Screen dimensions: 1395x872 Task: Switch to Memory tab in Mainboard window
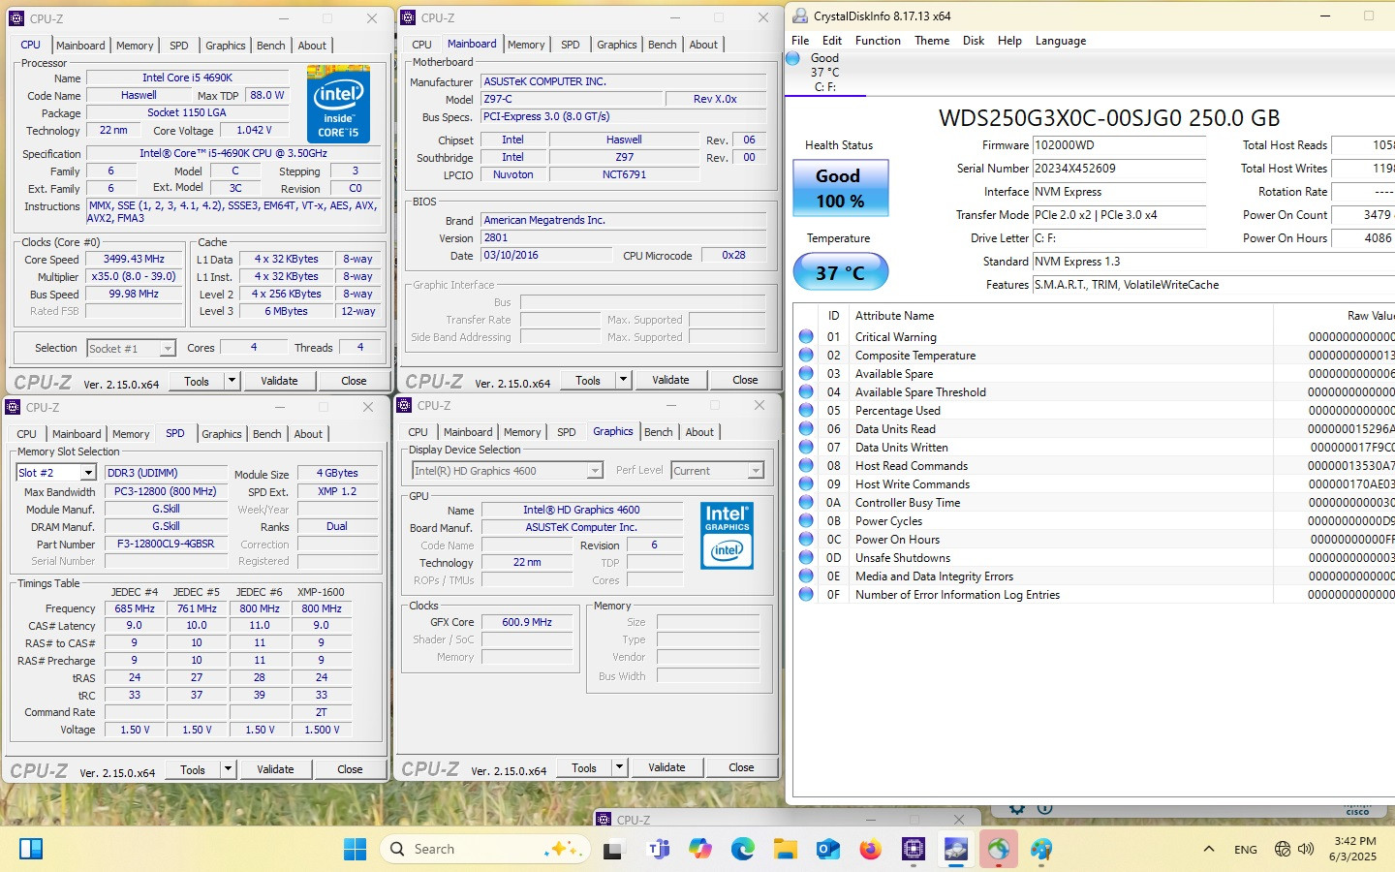(526, 45)
